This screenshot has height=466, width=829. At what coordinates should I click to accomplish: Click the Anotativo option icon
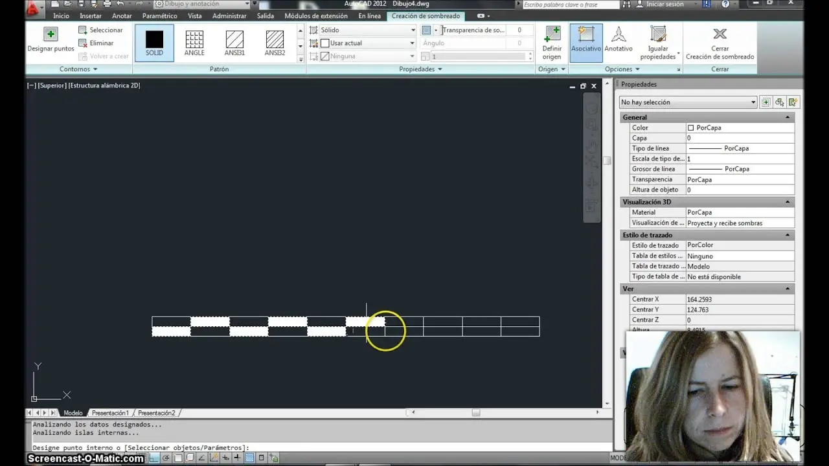point(619,36)
